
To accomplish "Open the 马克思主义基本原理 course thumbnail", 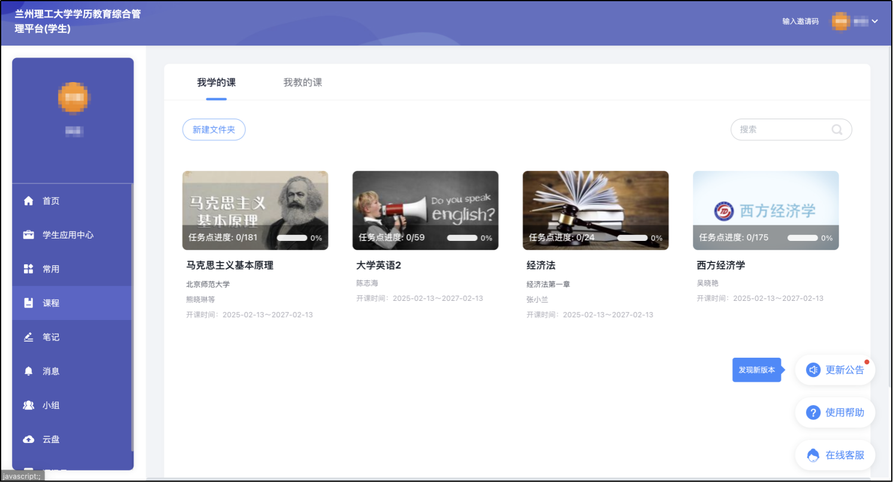I will click(255, 210).
